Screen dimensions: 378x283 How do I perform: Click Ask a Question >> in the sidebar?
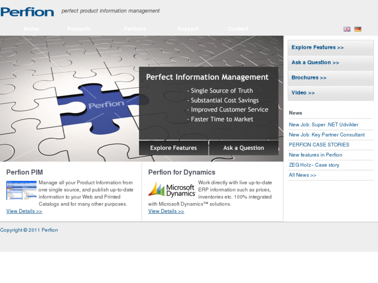(331, 63)
